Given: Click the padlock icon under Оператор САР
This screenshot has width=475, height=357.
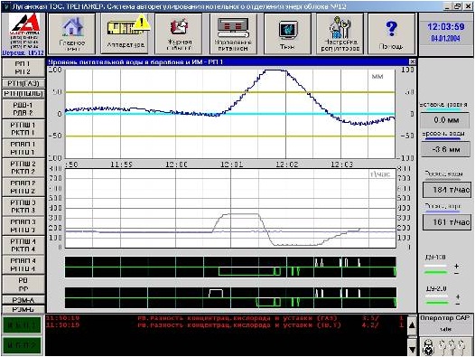Looking at the screenshot, I should pyautogui.click(x=428, y=347).
